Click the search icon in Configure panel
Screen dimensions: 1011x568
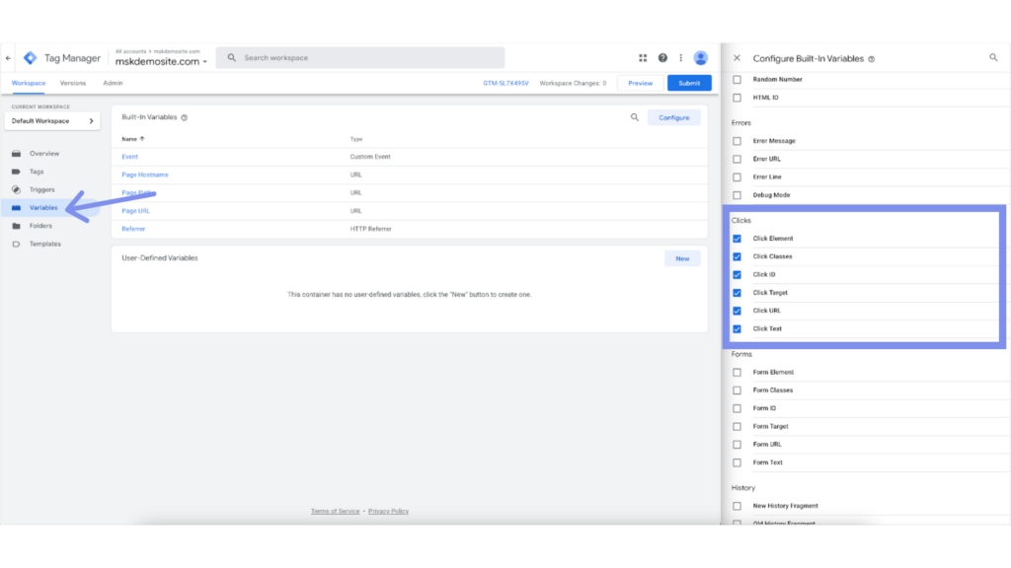coord(993,58)
